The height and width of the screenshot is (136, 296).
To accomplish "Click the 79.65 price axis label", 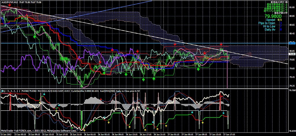I will pos(291,69).
